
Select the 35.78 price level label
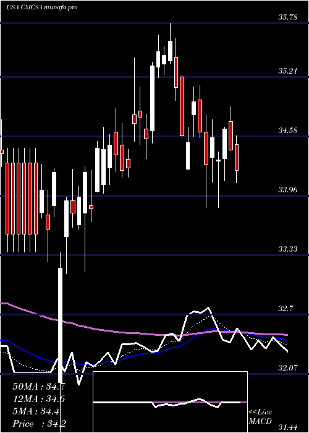pyautogui.click(x=287, y=17)
